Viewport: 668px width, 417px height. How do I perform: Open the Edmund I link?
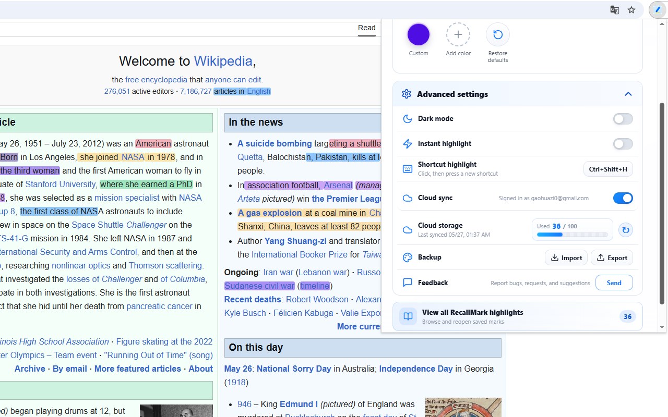[299, 404]
